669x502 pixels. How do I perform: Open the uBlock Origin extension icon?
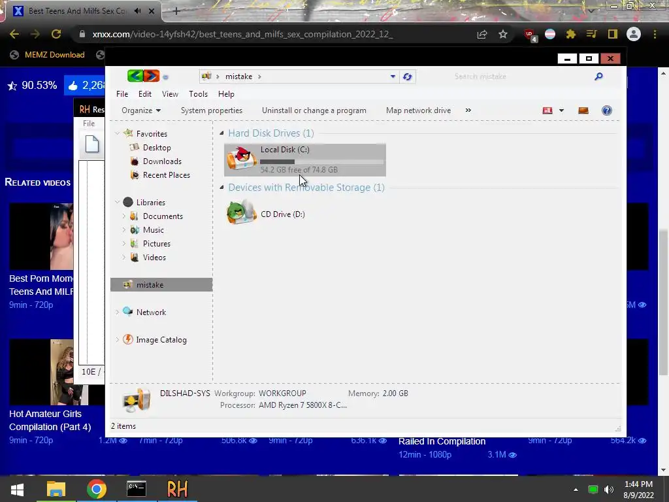[530, 35]
